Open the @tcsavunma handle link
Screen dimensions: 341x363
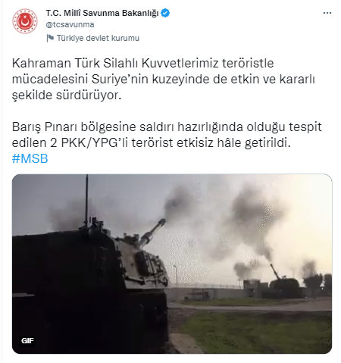pos(70,24)
